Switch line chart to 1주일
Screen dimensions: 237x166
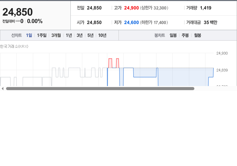click(42, 35)
